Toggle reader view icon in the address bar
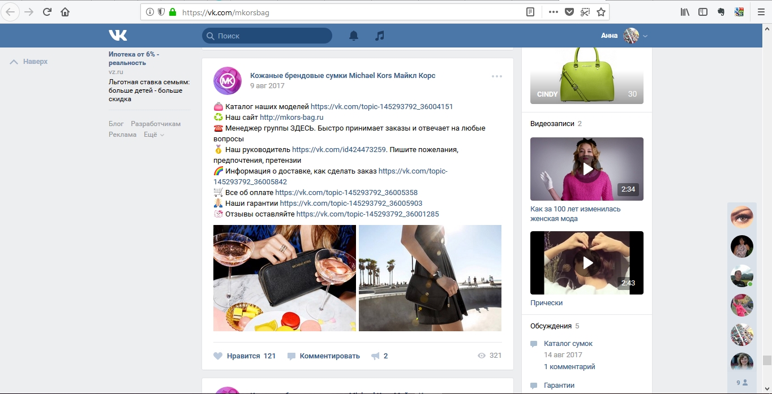Image resolution: width=772 pixels, height=394 pixels. [x=530, y=12]
